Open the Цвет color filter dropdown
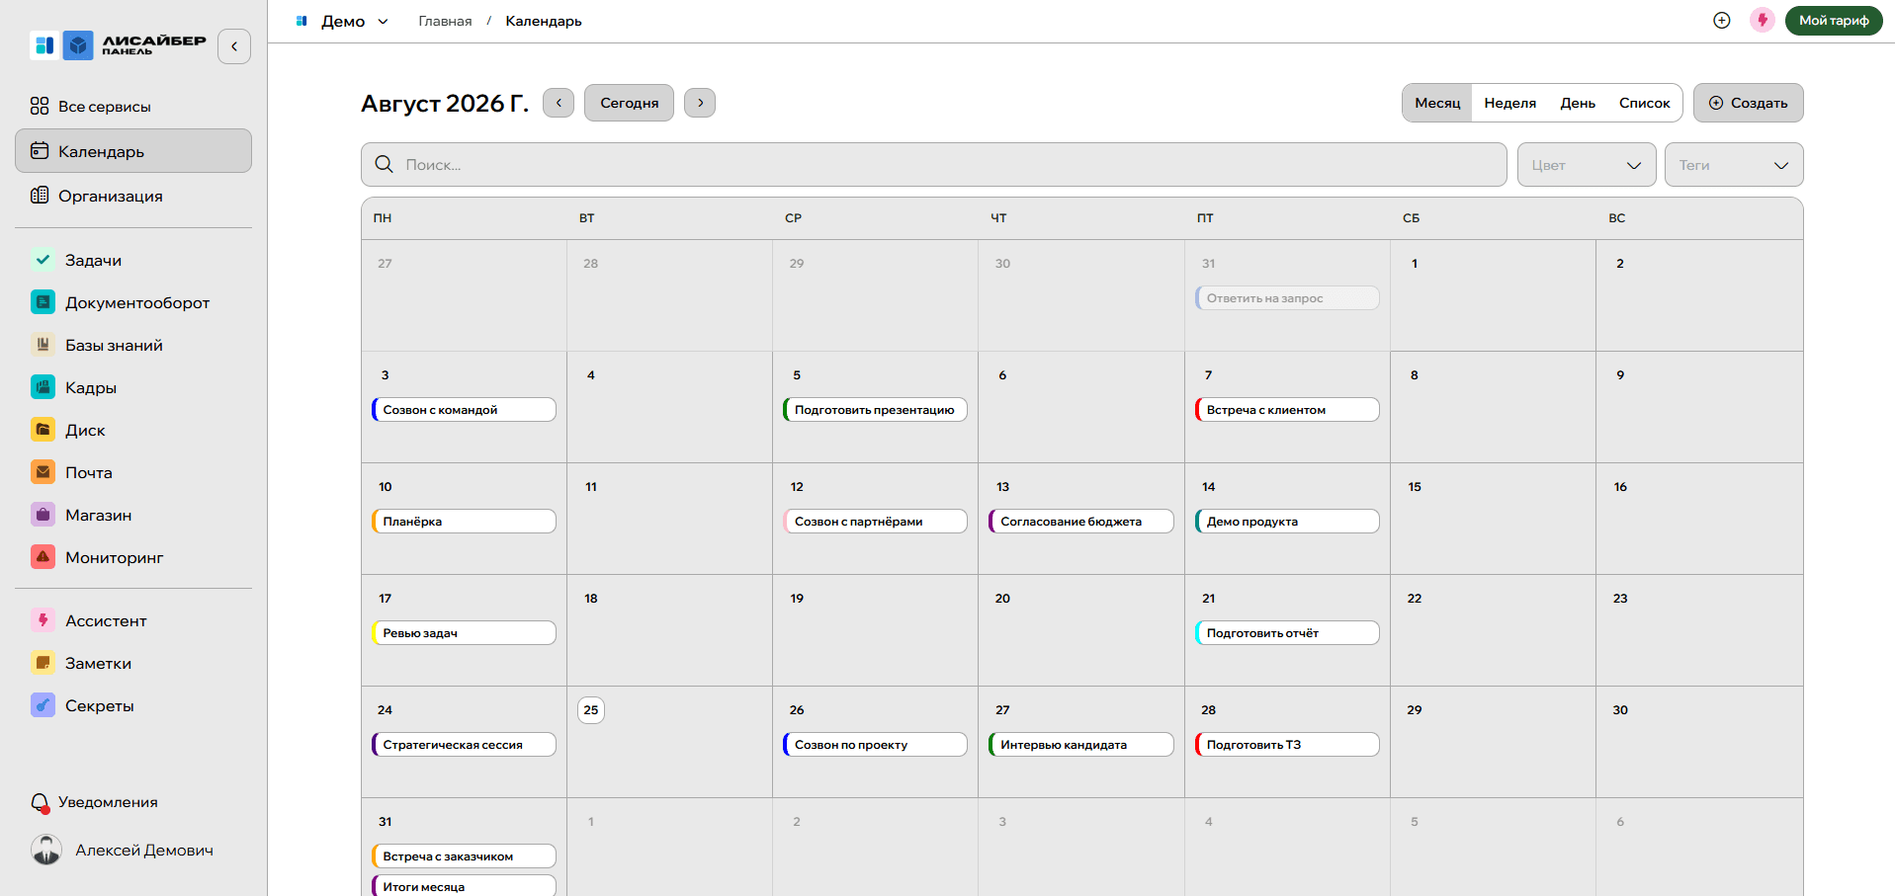 [x=1587, y=165]
